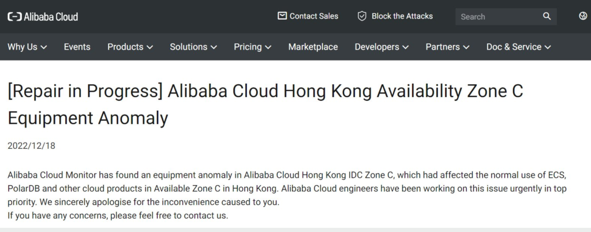Click the Alibaba Cloud logo
This screenshot has height=232, width=591.
(43, 17)
